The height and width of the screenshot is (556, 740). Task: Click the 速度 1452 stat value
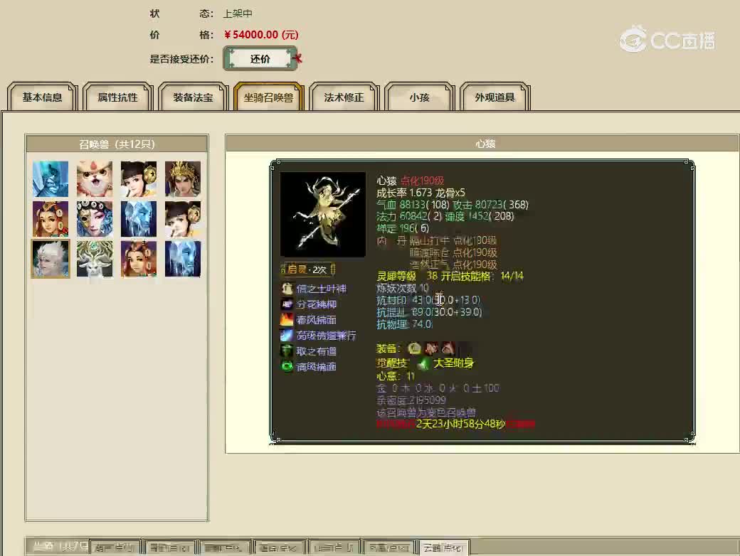point(480,216)
